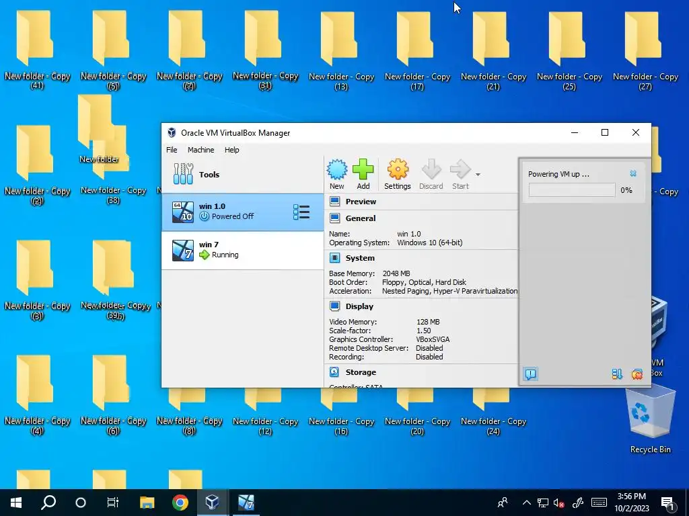The image size is (689, 516).
Task: Click the People icon in the taskbar
Action: [x=502, y=503]
